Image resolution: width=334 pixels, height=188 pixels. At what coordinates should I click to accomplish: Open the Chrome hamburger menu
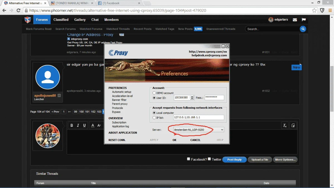point(330,10)
